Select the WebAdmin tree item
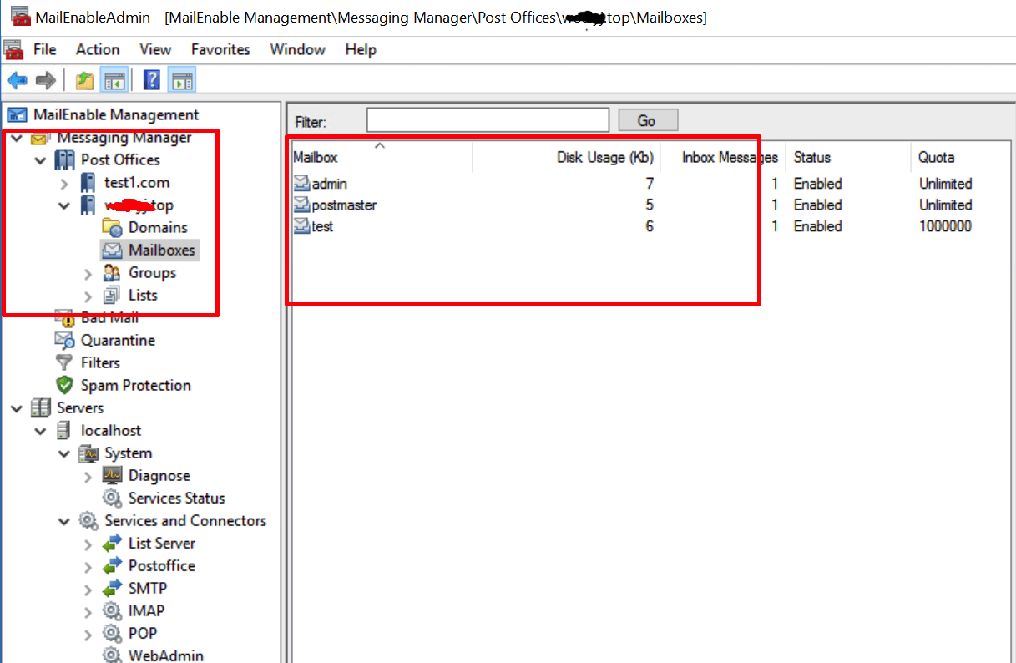 tap(165, 655)
